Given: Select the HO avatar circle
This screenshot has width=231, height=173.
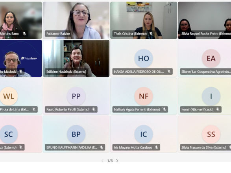Looking at the screenshot, I should 144,58.
